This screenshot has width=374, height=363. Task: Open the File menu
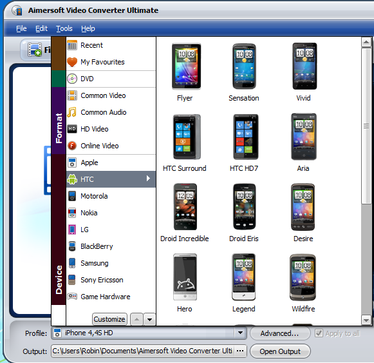tap(21, 28)
